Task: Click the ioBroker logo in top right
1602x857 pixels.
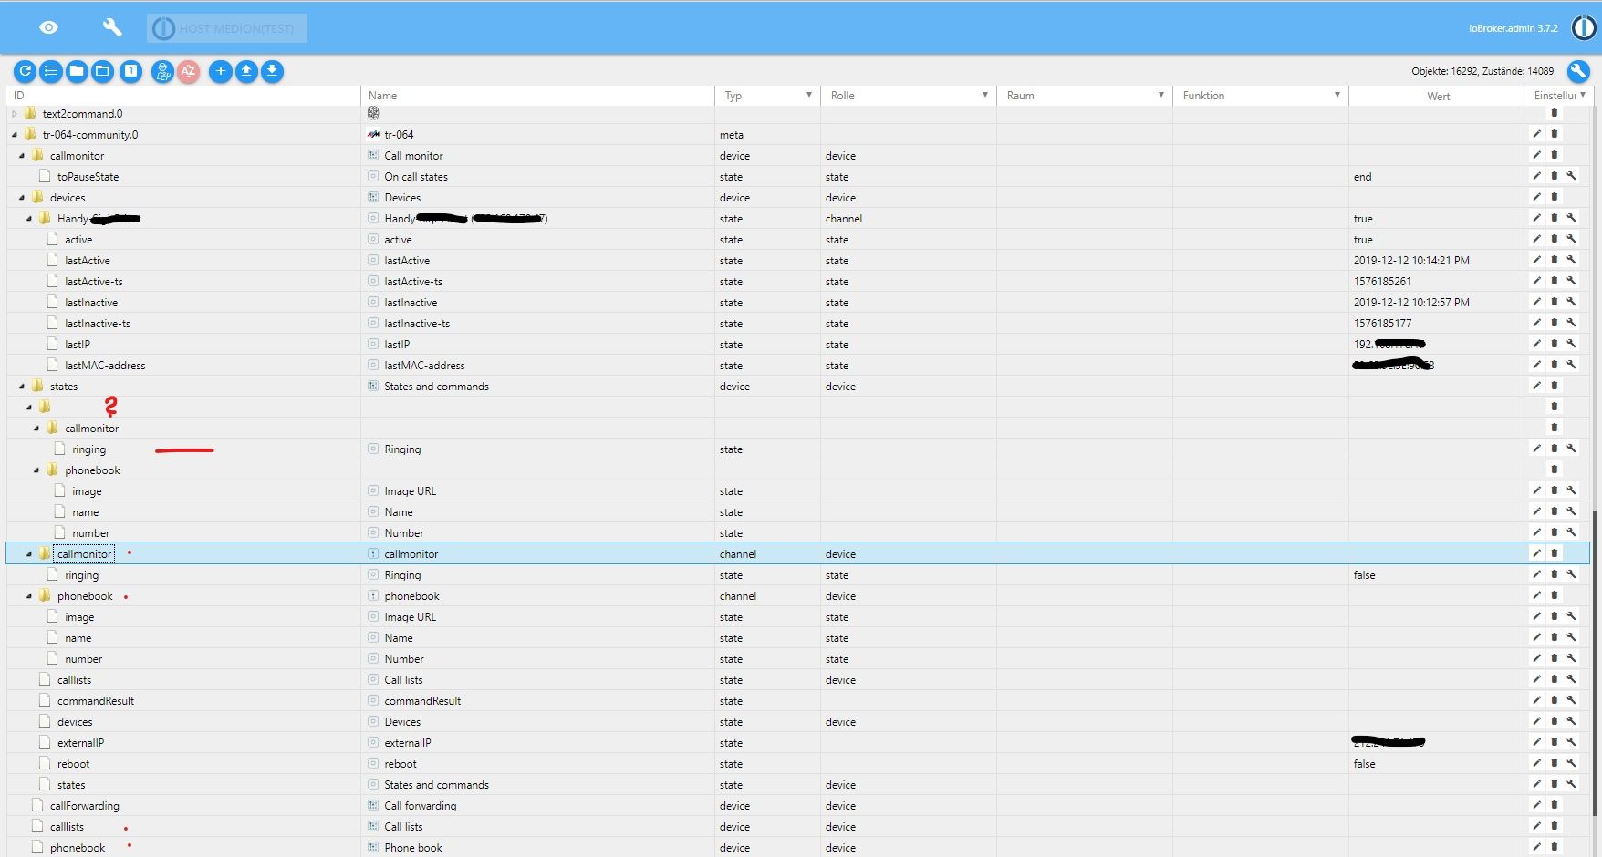Action: point(1584,28)
